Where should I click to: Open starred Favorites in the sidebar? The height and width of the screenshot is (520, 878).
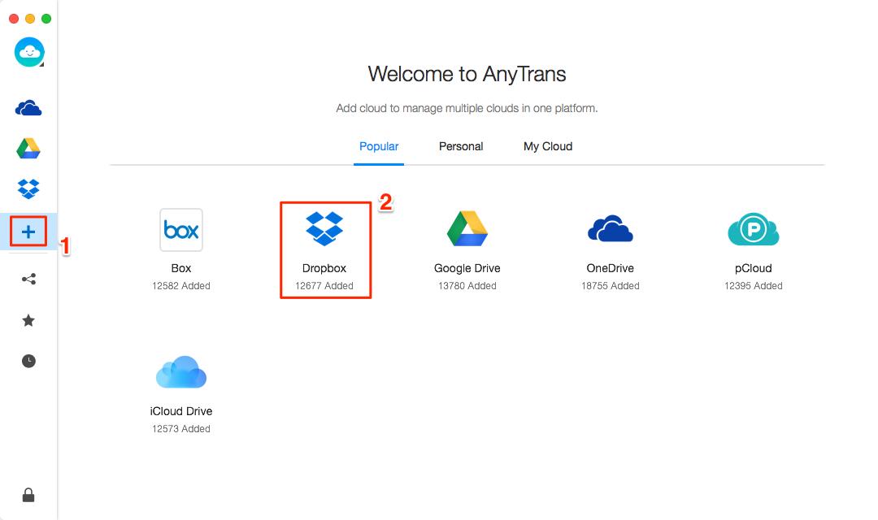28,320
